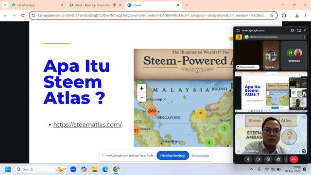Image resolution: width=311 pixels, height=175 pixels.
Task: Open the site settings icon beside meet.google.com
Action: (x=238, y=30)
